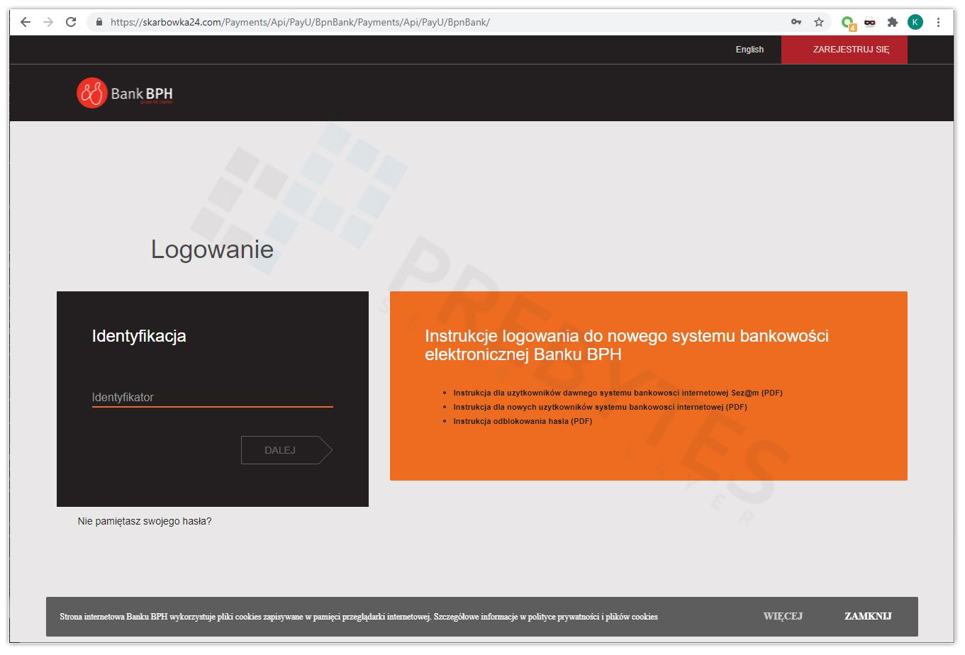
Task: Open the Chrome three-dot menu
Action: point(938,22)
